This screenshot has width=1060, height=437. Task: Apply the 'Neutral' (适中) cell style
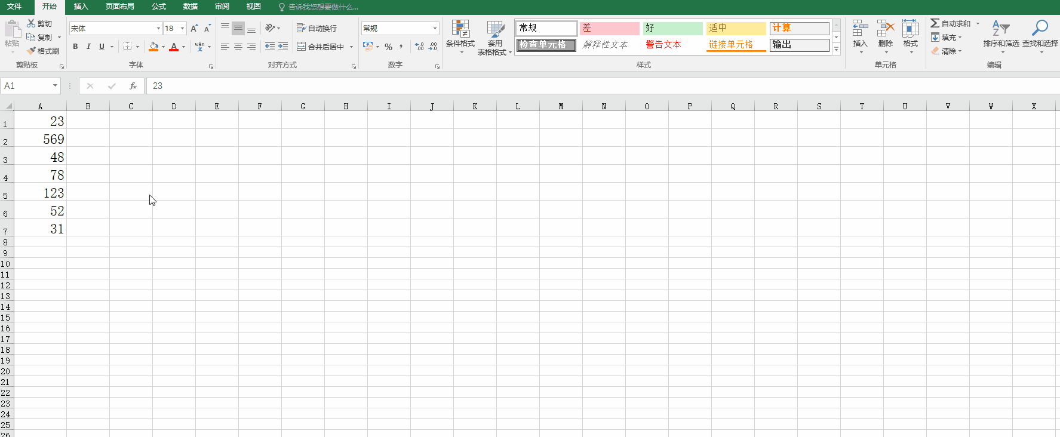tap(736, 28)
